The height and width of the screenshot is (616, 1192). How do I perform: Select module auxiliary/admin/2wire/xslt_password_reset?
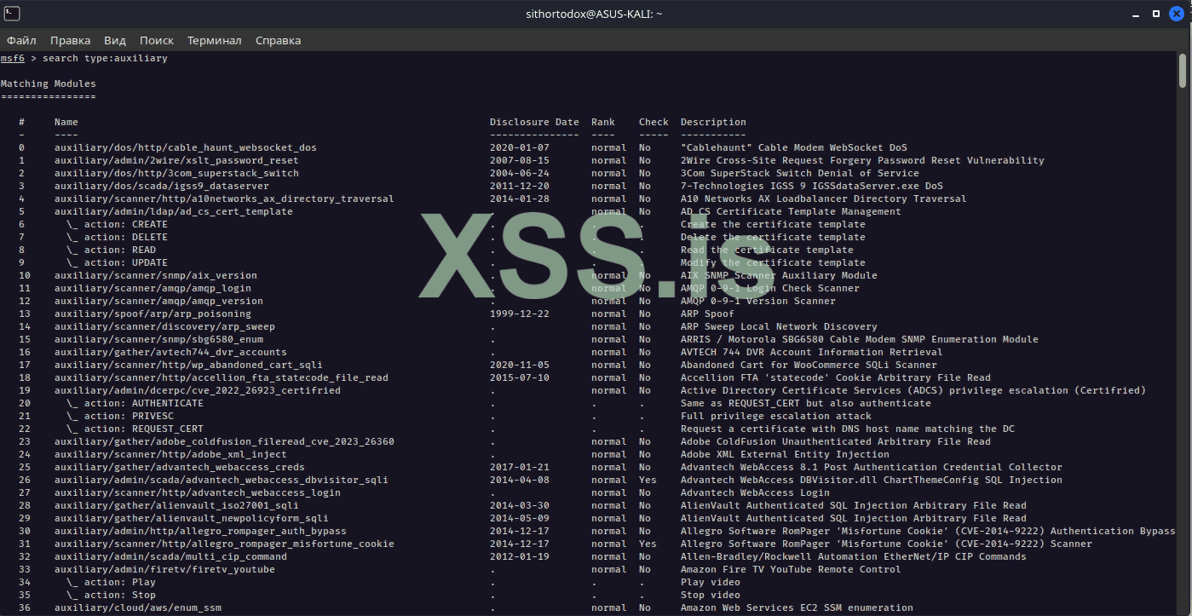176,160
